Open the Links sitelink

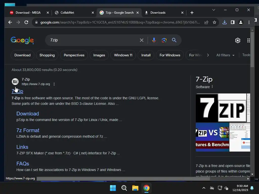click(x=22, y=147)
